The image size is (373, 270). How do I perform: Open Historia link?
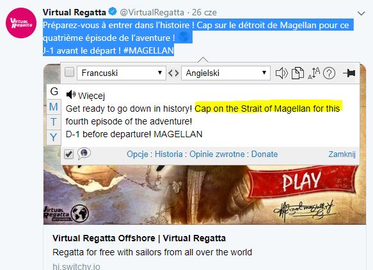point(169,154)
